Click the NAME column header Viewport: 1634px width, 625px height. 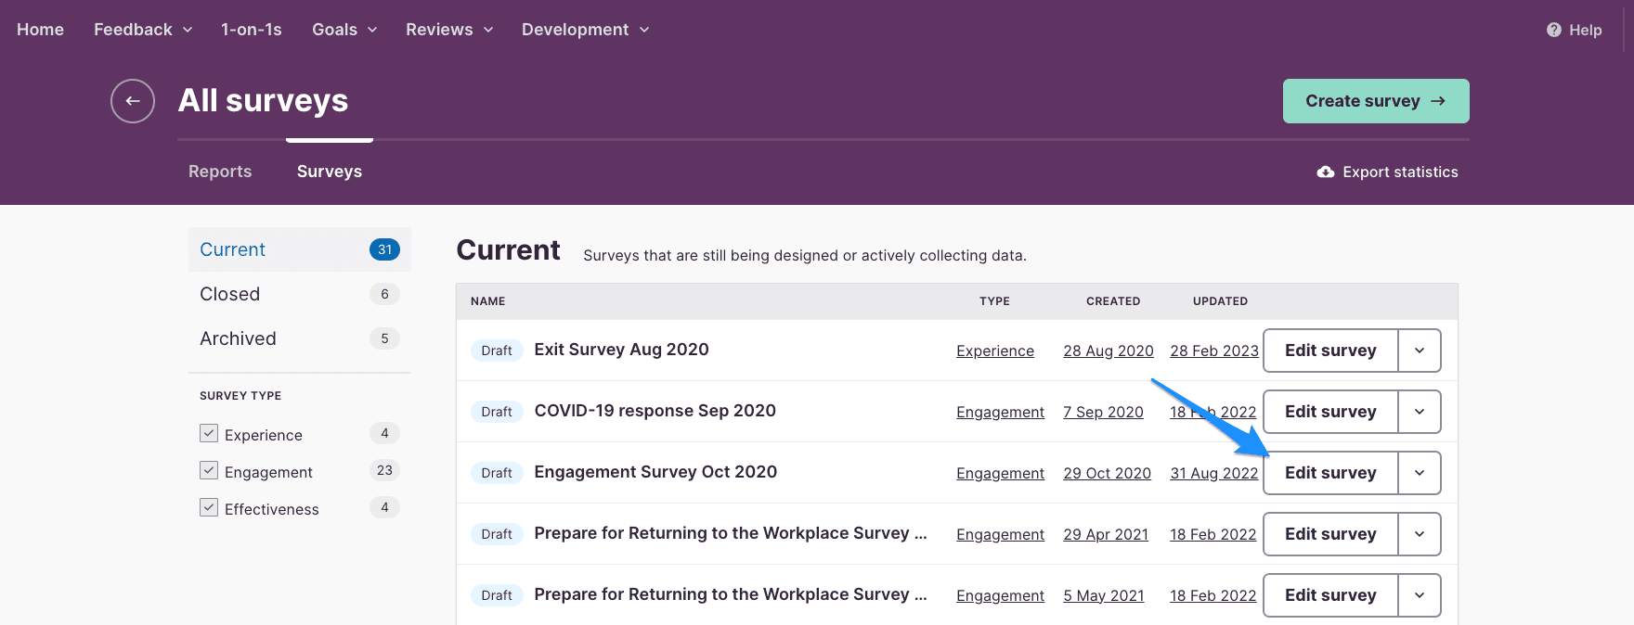point(487,301)
